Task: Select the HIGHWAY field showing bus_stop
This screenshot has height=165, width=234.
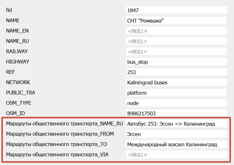Action: [176, 62]
